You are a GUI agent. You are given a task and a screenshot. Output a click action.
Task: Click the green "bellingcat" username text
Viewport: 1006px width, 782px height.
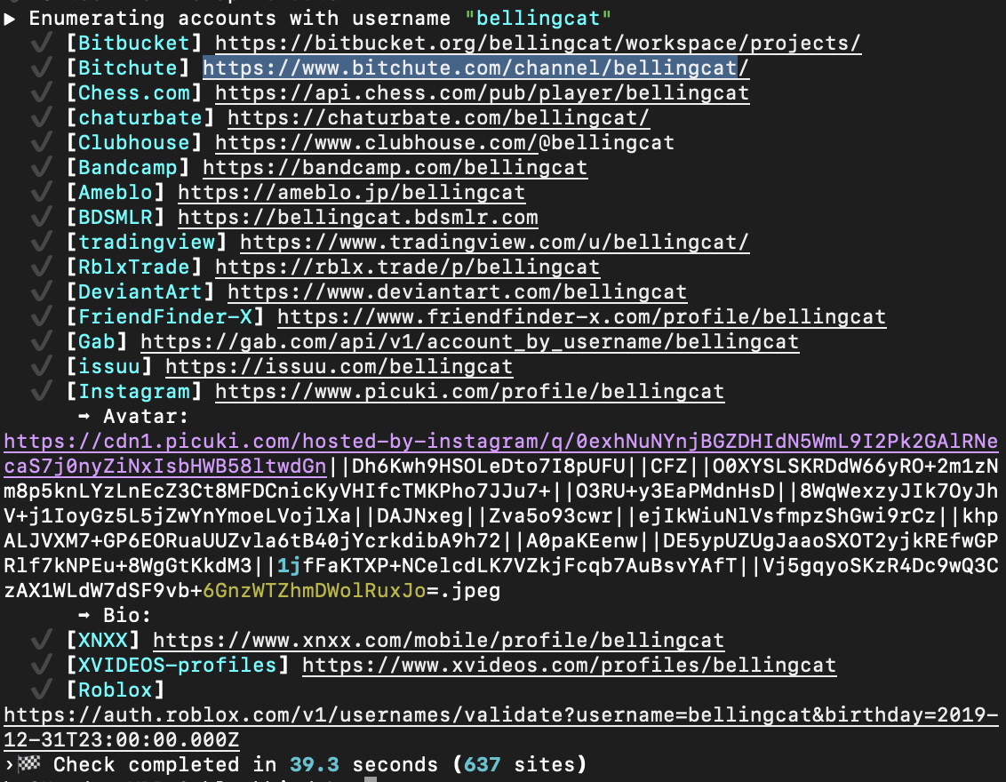coord(538,18)
